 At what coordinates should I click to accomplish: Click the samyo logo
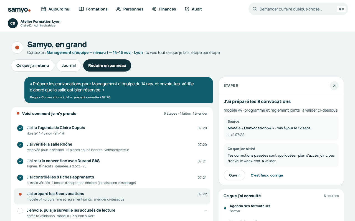coord(19,10)
